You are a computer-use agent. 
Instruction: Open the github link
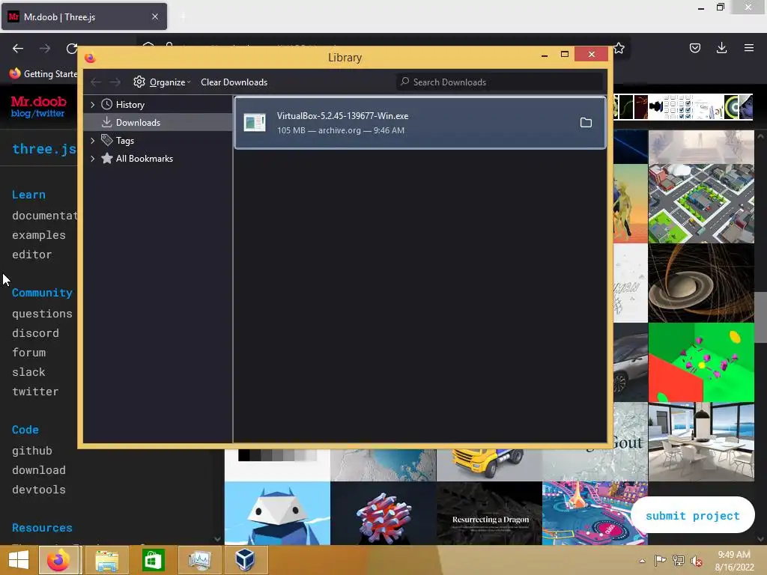(31, 451)
